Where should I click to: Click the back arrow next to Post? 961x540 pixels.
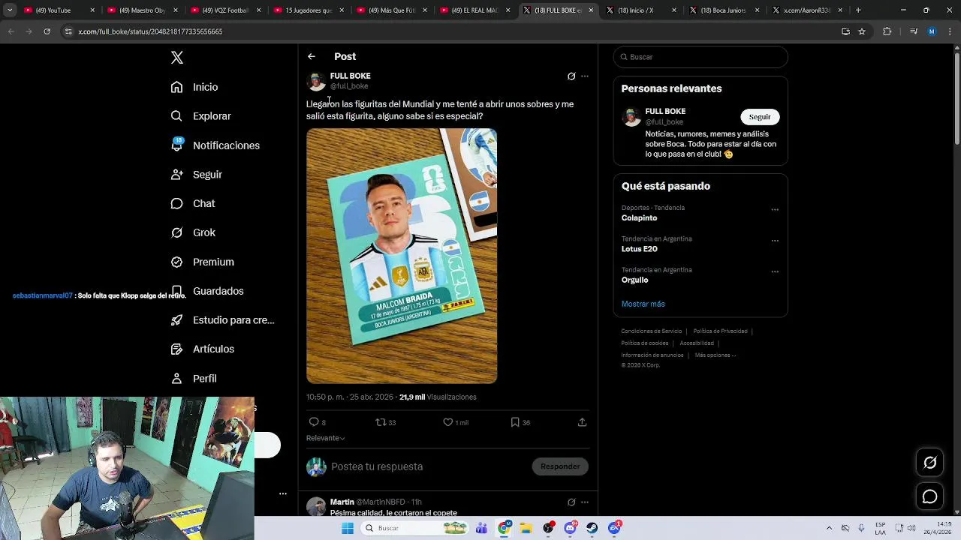tap(312, 56)
